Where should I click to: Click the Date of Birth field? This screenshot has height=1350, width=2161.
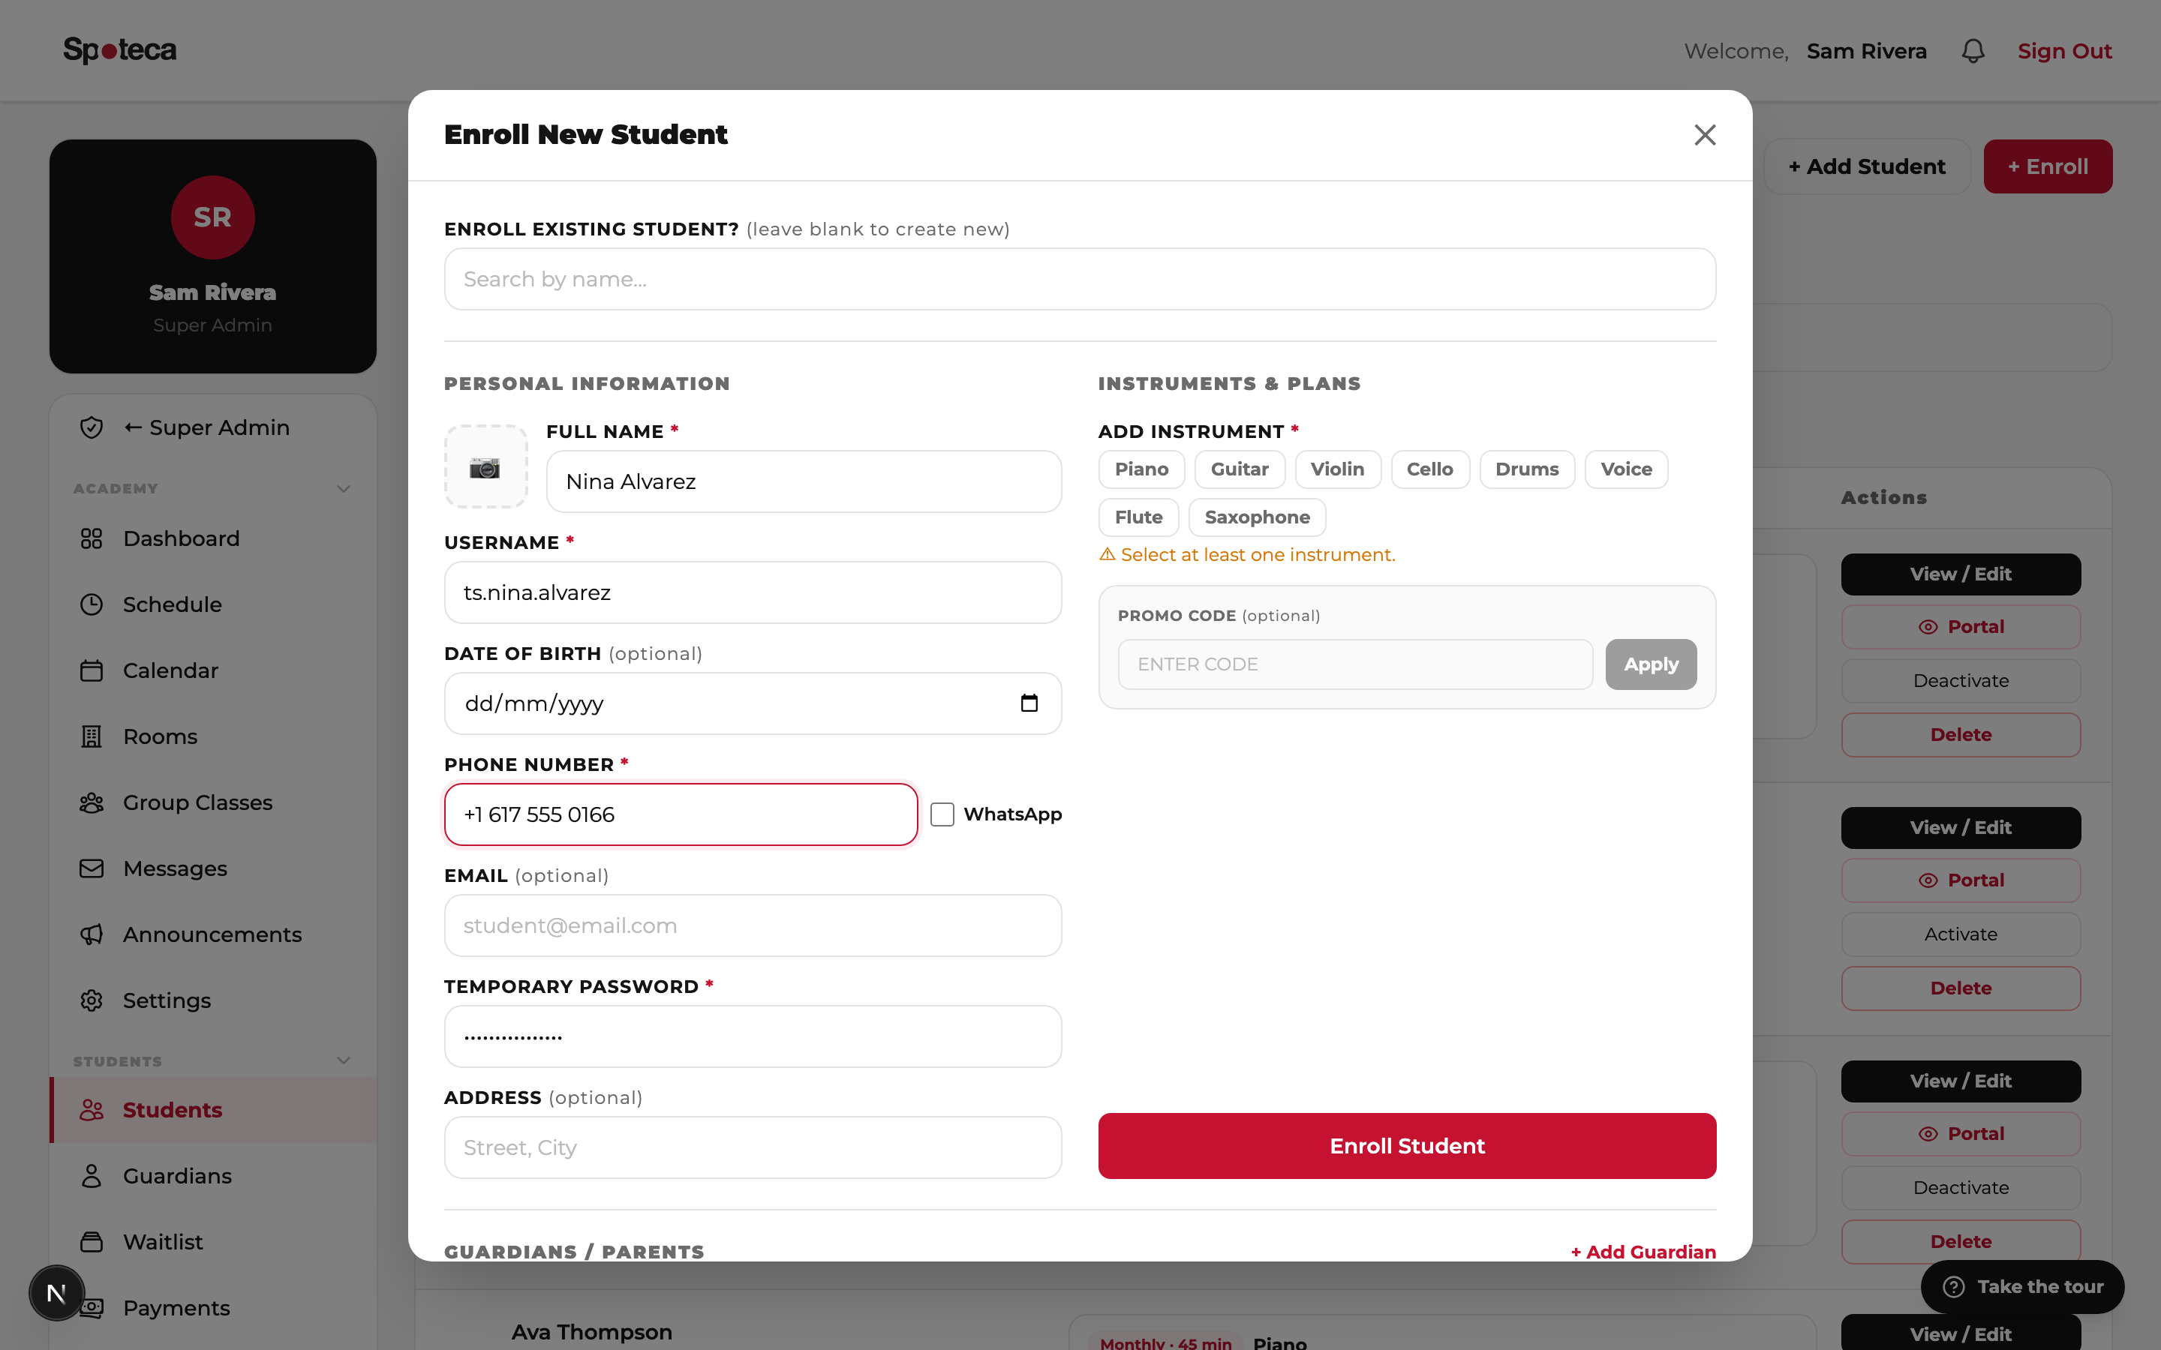click(753, 703)
